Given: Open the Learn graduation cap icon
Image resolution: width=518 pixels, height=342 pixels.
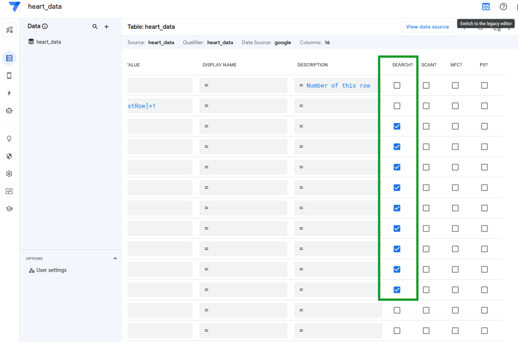Looking at the screenshot, I should click(9, 209).
